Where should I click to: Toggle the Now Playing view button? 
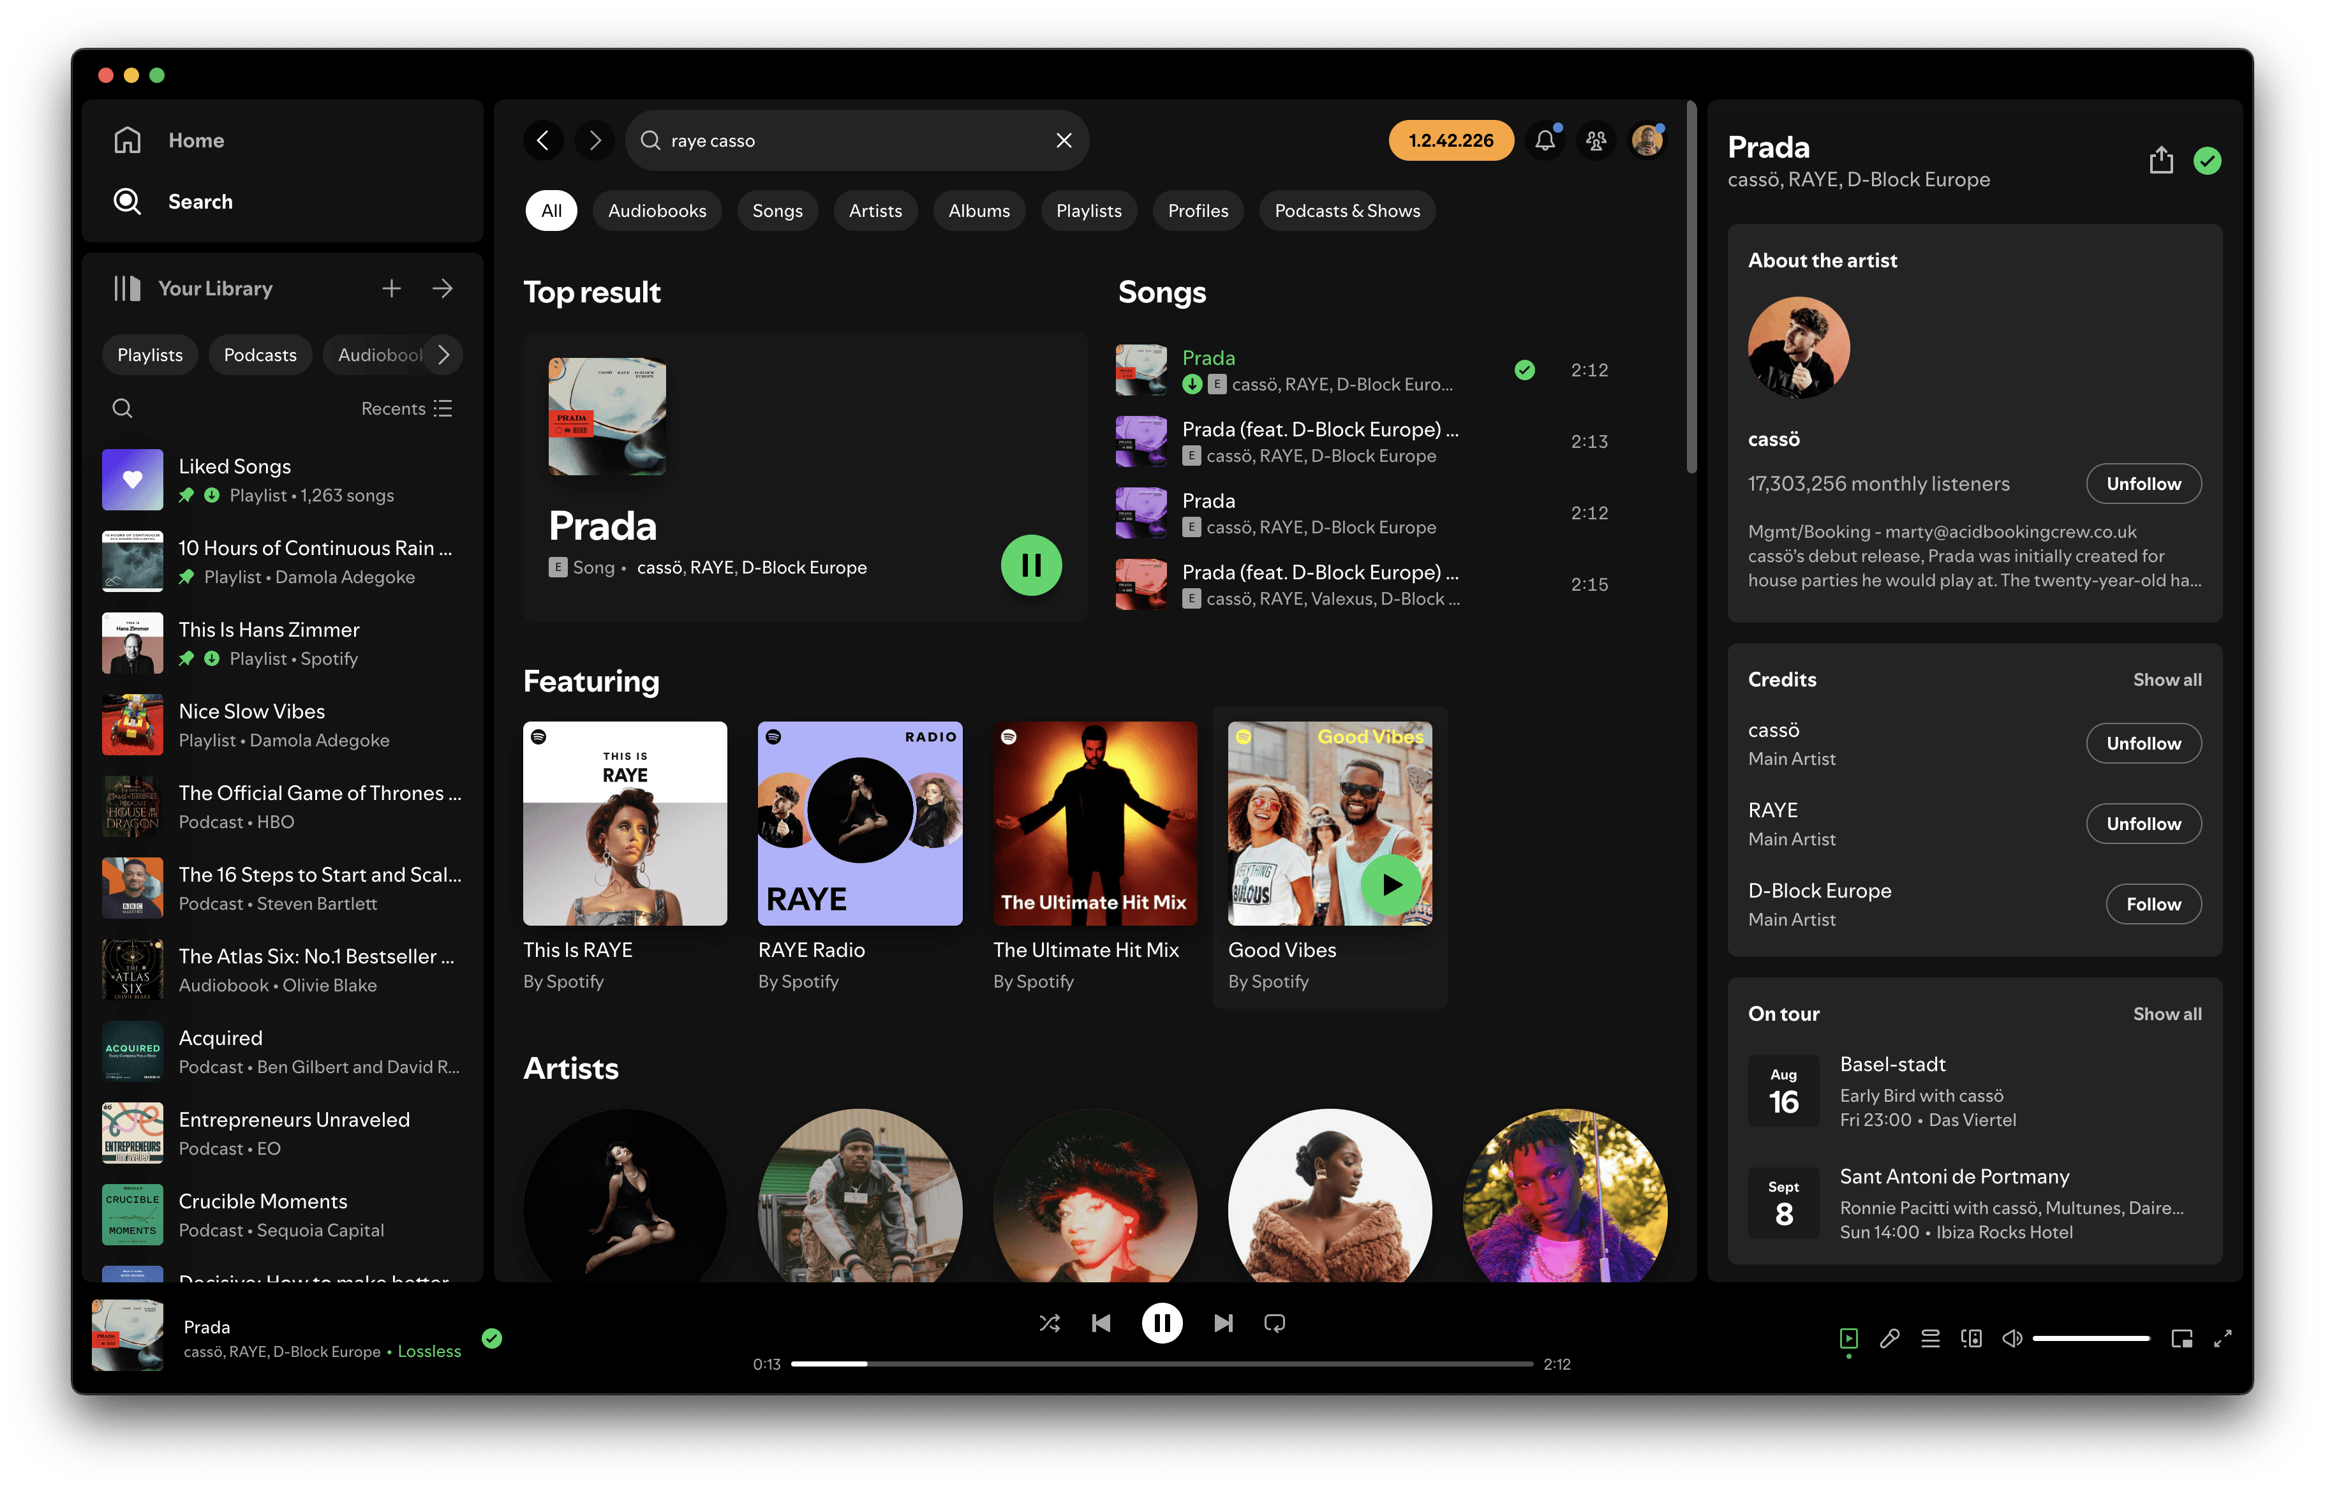pos(1848,1338)
